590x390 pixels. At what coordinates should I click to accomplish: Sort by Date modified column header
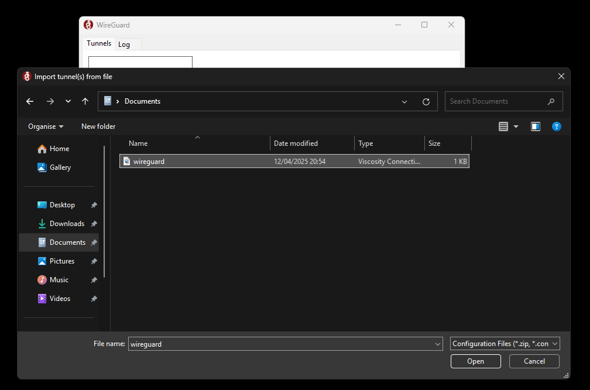[x=312, y=143]
